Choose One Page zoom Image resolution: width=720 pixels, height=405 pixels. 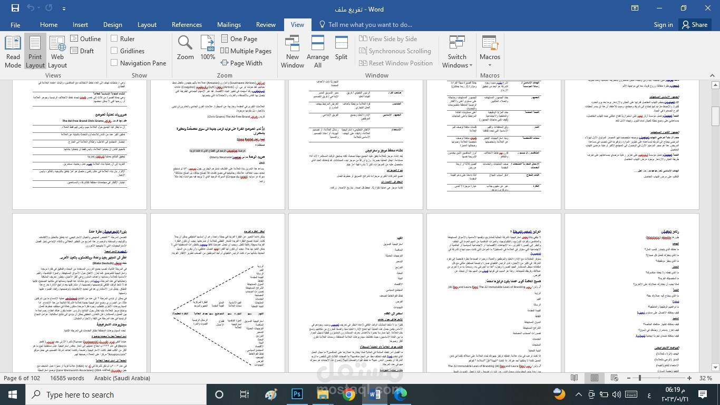pyautogui.click(x=239, y=38)
